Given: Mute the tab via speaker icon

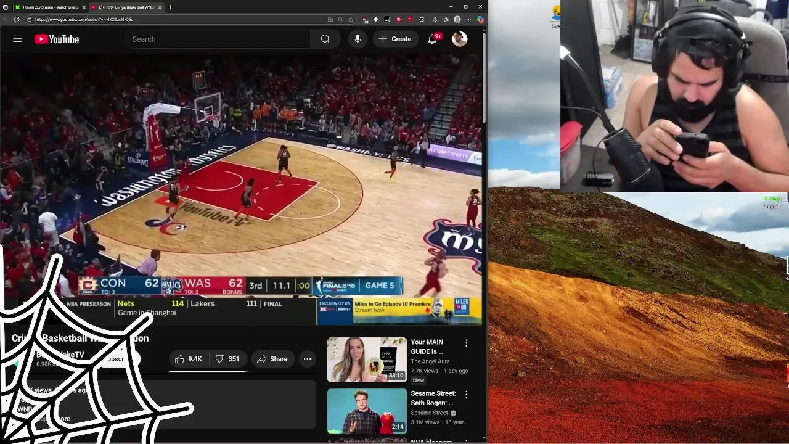Looking at the screenshot, I should point(102,7).
